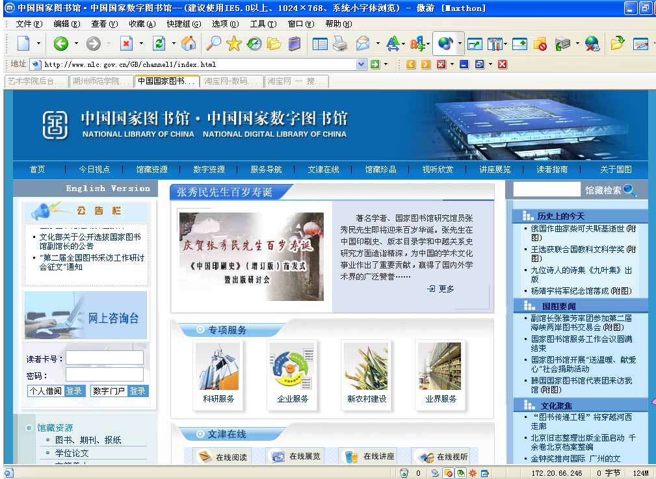The image size is (656, 479).
Task: Go to the Home page icon
Action: pos(189,43)
